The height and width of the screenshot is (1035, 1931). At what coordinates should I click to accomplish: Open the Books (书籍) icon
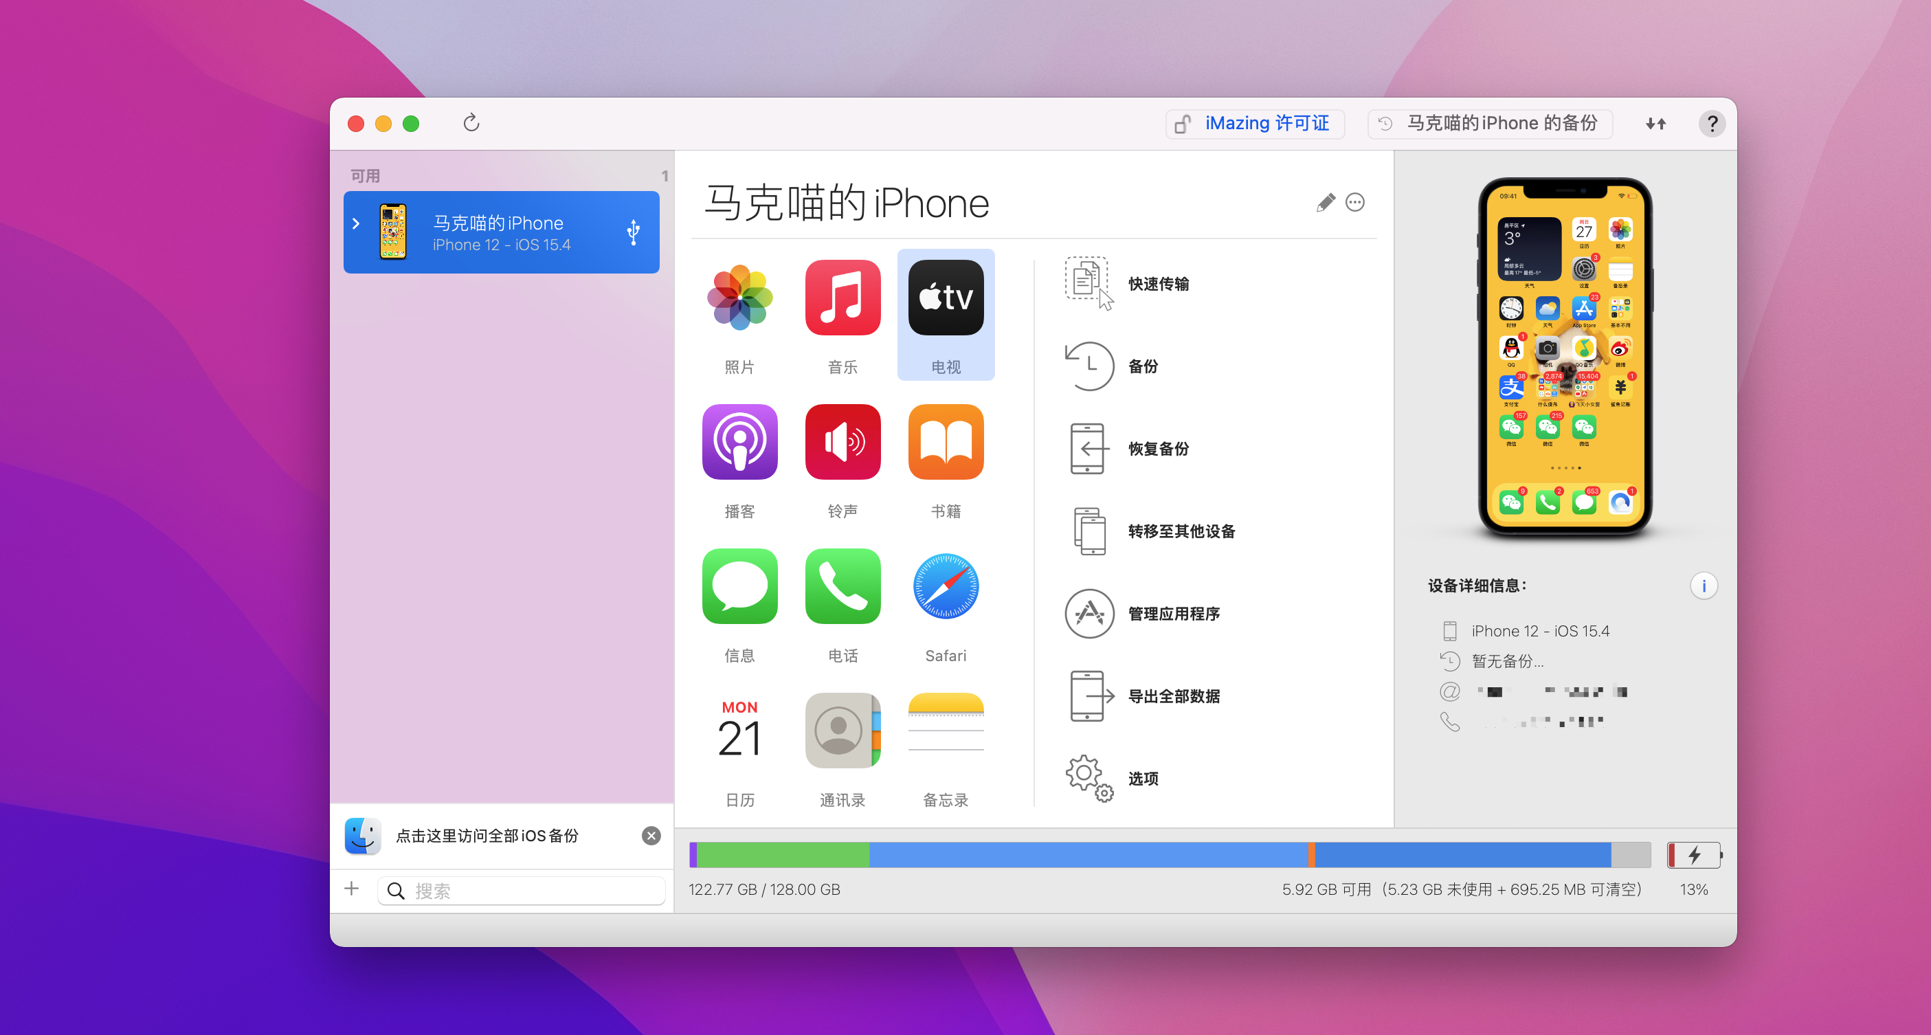click(x=946, y=442)
